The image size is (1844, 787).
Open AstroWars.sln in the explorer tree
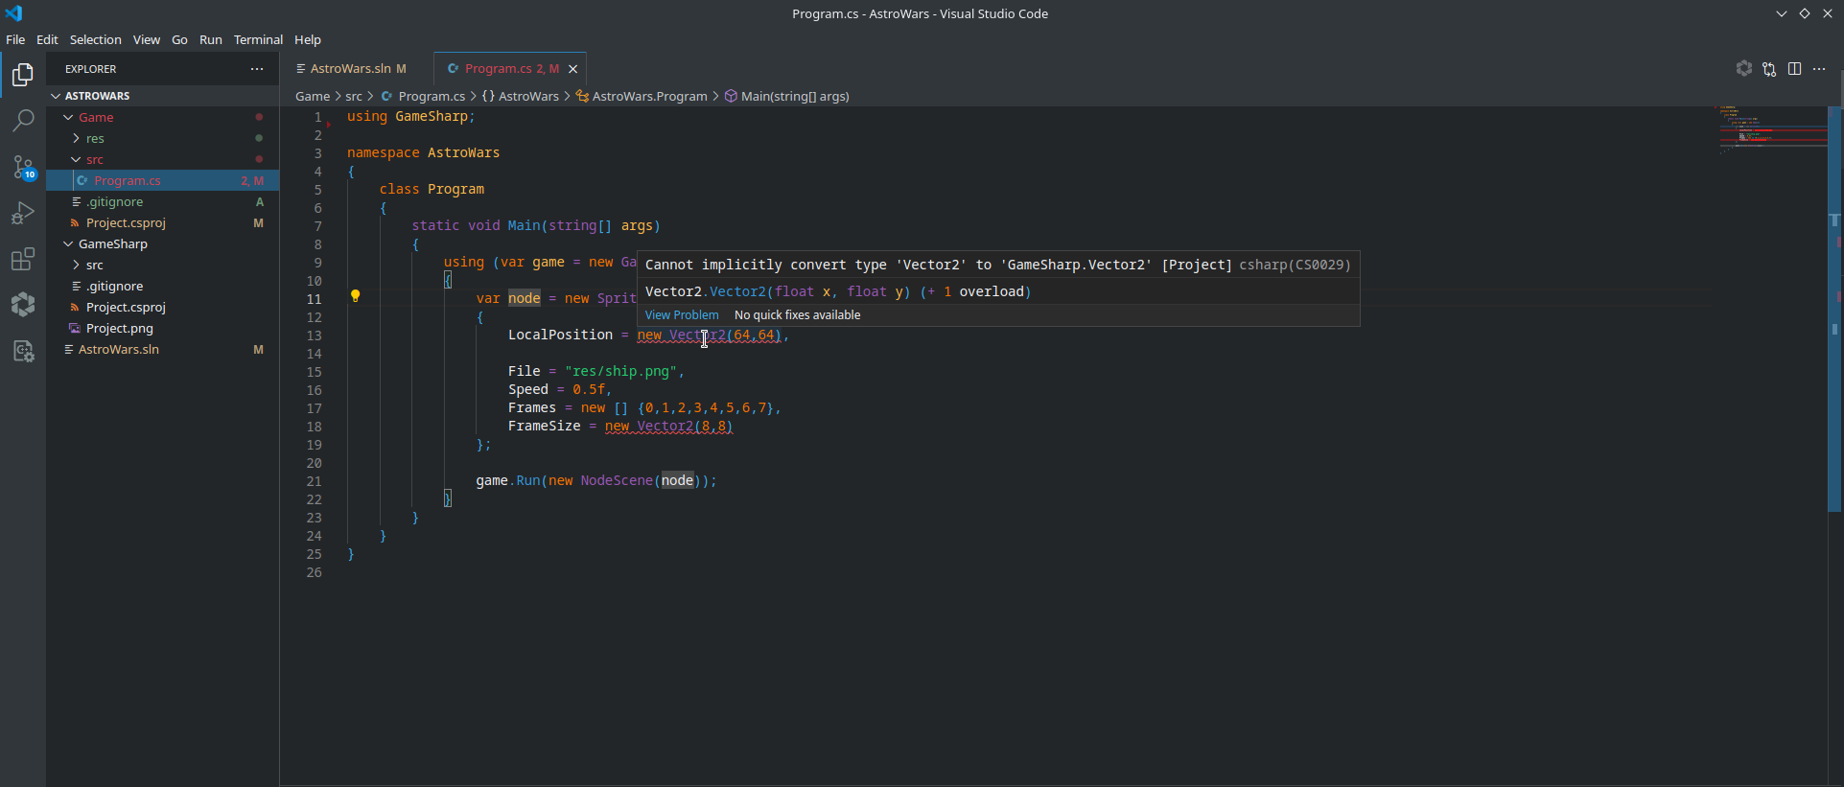pyautogui.click(x=163, y=349)
